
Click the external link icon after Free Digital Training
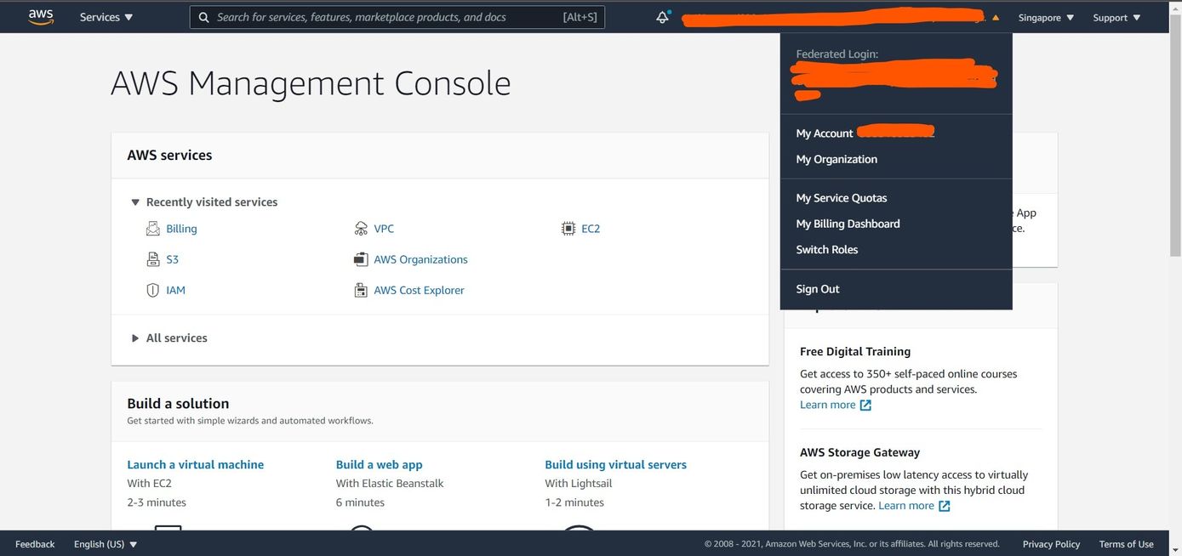(865, 406)
